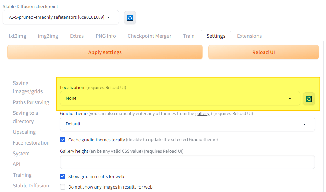This screenshot has width=326, height=192.
Task: Switch to the img2img tab
Action: coord(48,36)
